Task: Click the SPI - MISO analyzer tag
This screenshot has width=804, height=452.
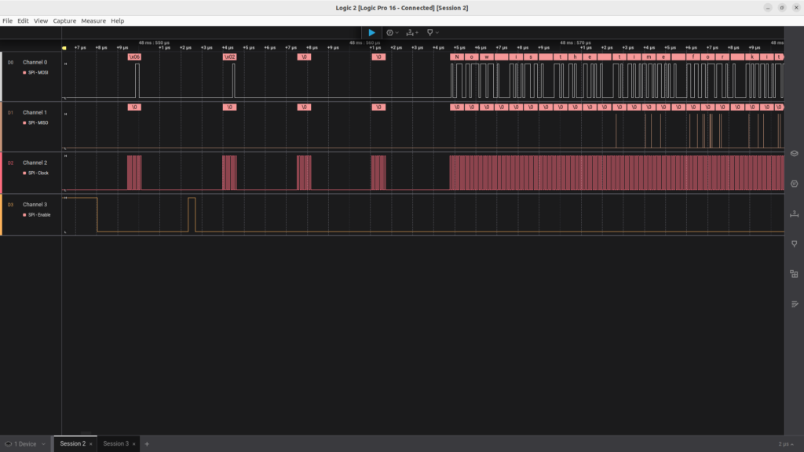Action: point(36,123)
